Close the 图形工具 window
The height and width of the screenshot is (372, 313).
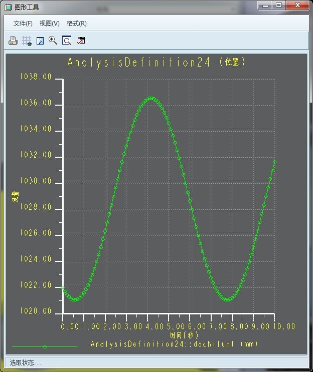coord(297,6)
